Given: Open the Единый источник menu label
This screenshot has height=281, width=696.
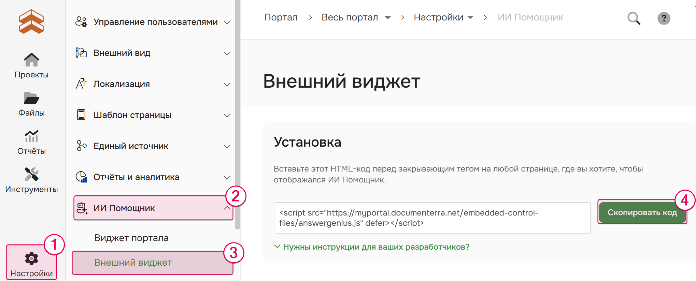Looking at the screenshot, I should click(x=131, y=146).
